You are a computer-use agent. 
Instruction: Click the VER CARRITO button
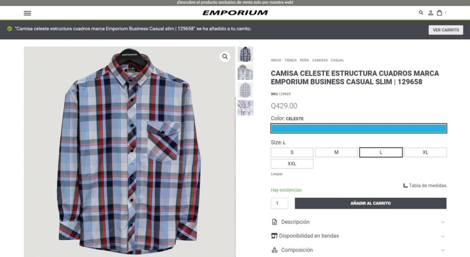[x=446, y=30]
